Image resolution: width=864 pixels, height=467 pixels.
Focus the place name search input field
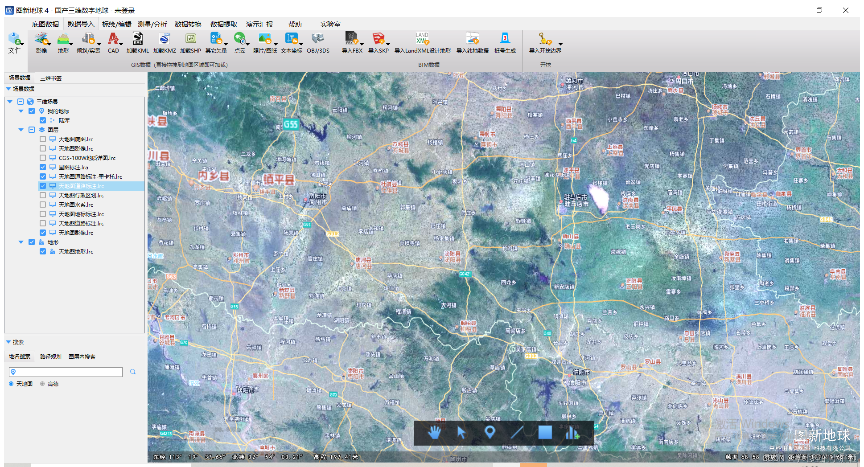[x=66, y=372]
